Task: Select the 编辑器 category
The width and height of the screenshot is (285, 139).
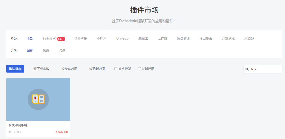Action: [x=143, y=38]
